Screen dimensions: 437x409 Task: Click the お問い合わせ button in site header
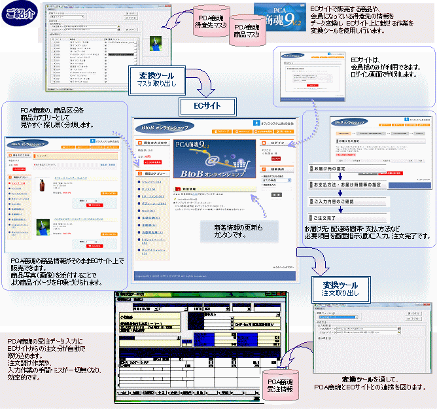pos(283,132)
